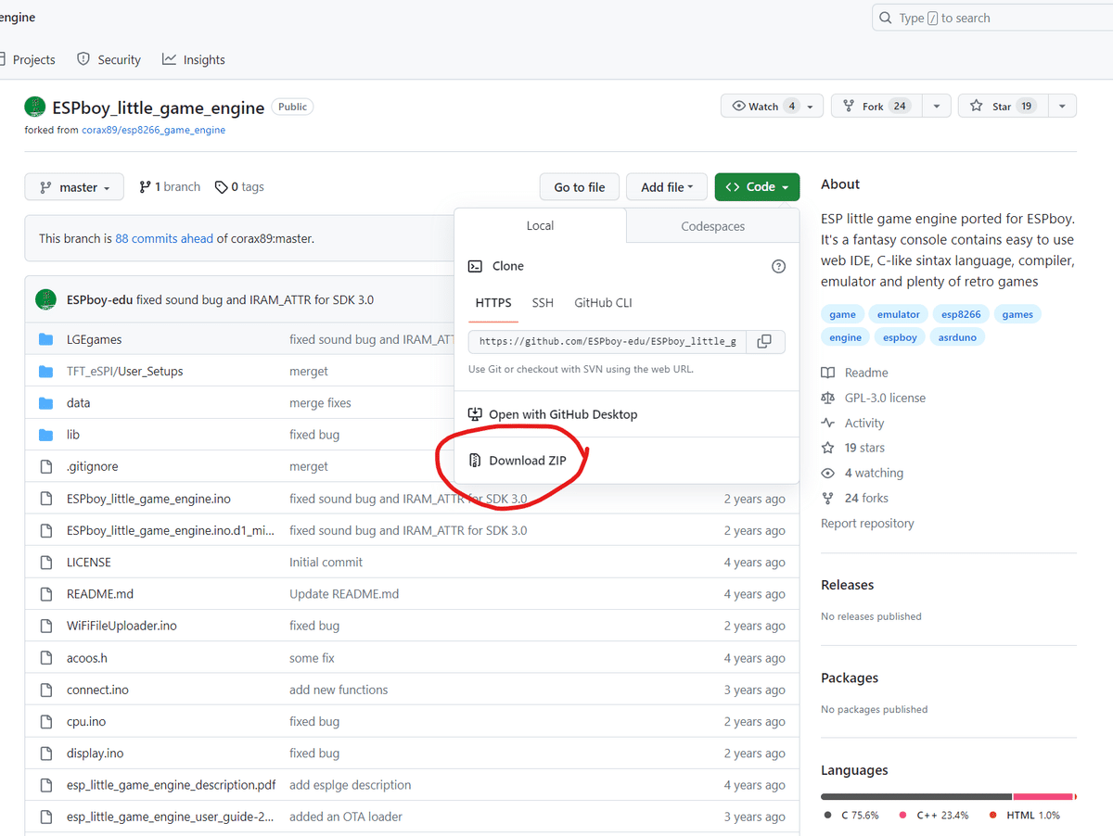This screenshot has height=836, width=1113.
Task: Select the HTTPS clone option tab
Action: pos(493,303)
